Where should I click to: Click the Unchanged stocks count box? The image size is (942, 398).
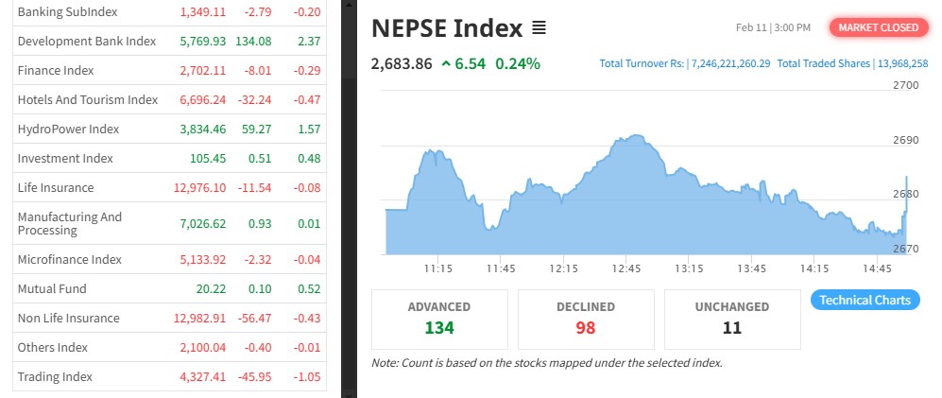pyautogui.click(x=732, y=319)
